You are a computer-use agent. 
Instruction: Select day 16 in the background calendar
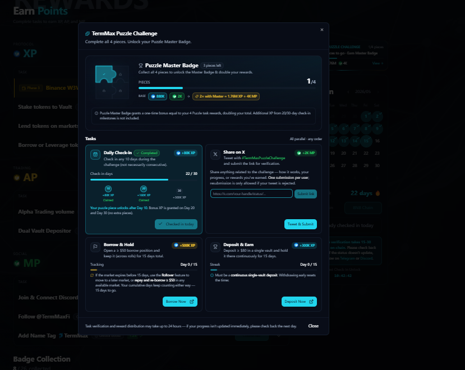click(377, 141)
